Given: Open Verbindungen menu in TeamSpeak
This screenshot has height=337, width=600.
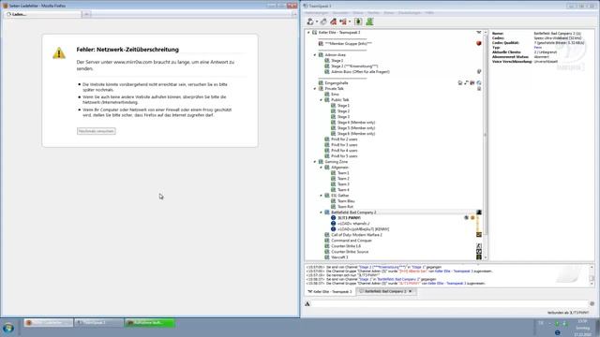Looking at the screenshot, I should point(316,12).
